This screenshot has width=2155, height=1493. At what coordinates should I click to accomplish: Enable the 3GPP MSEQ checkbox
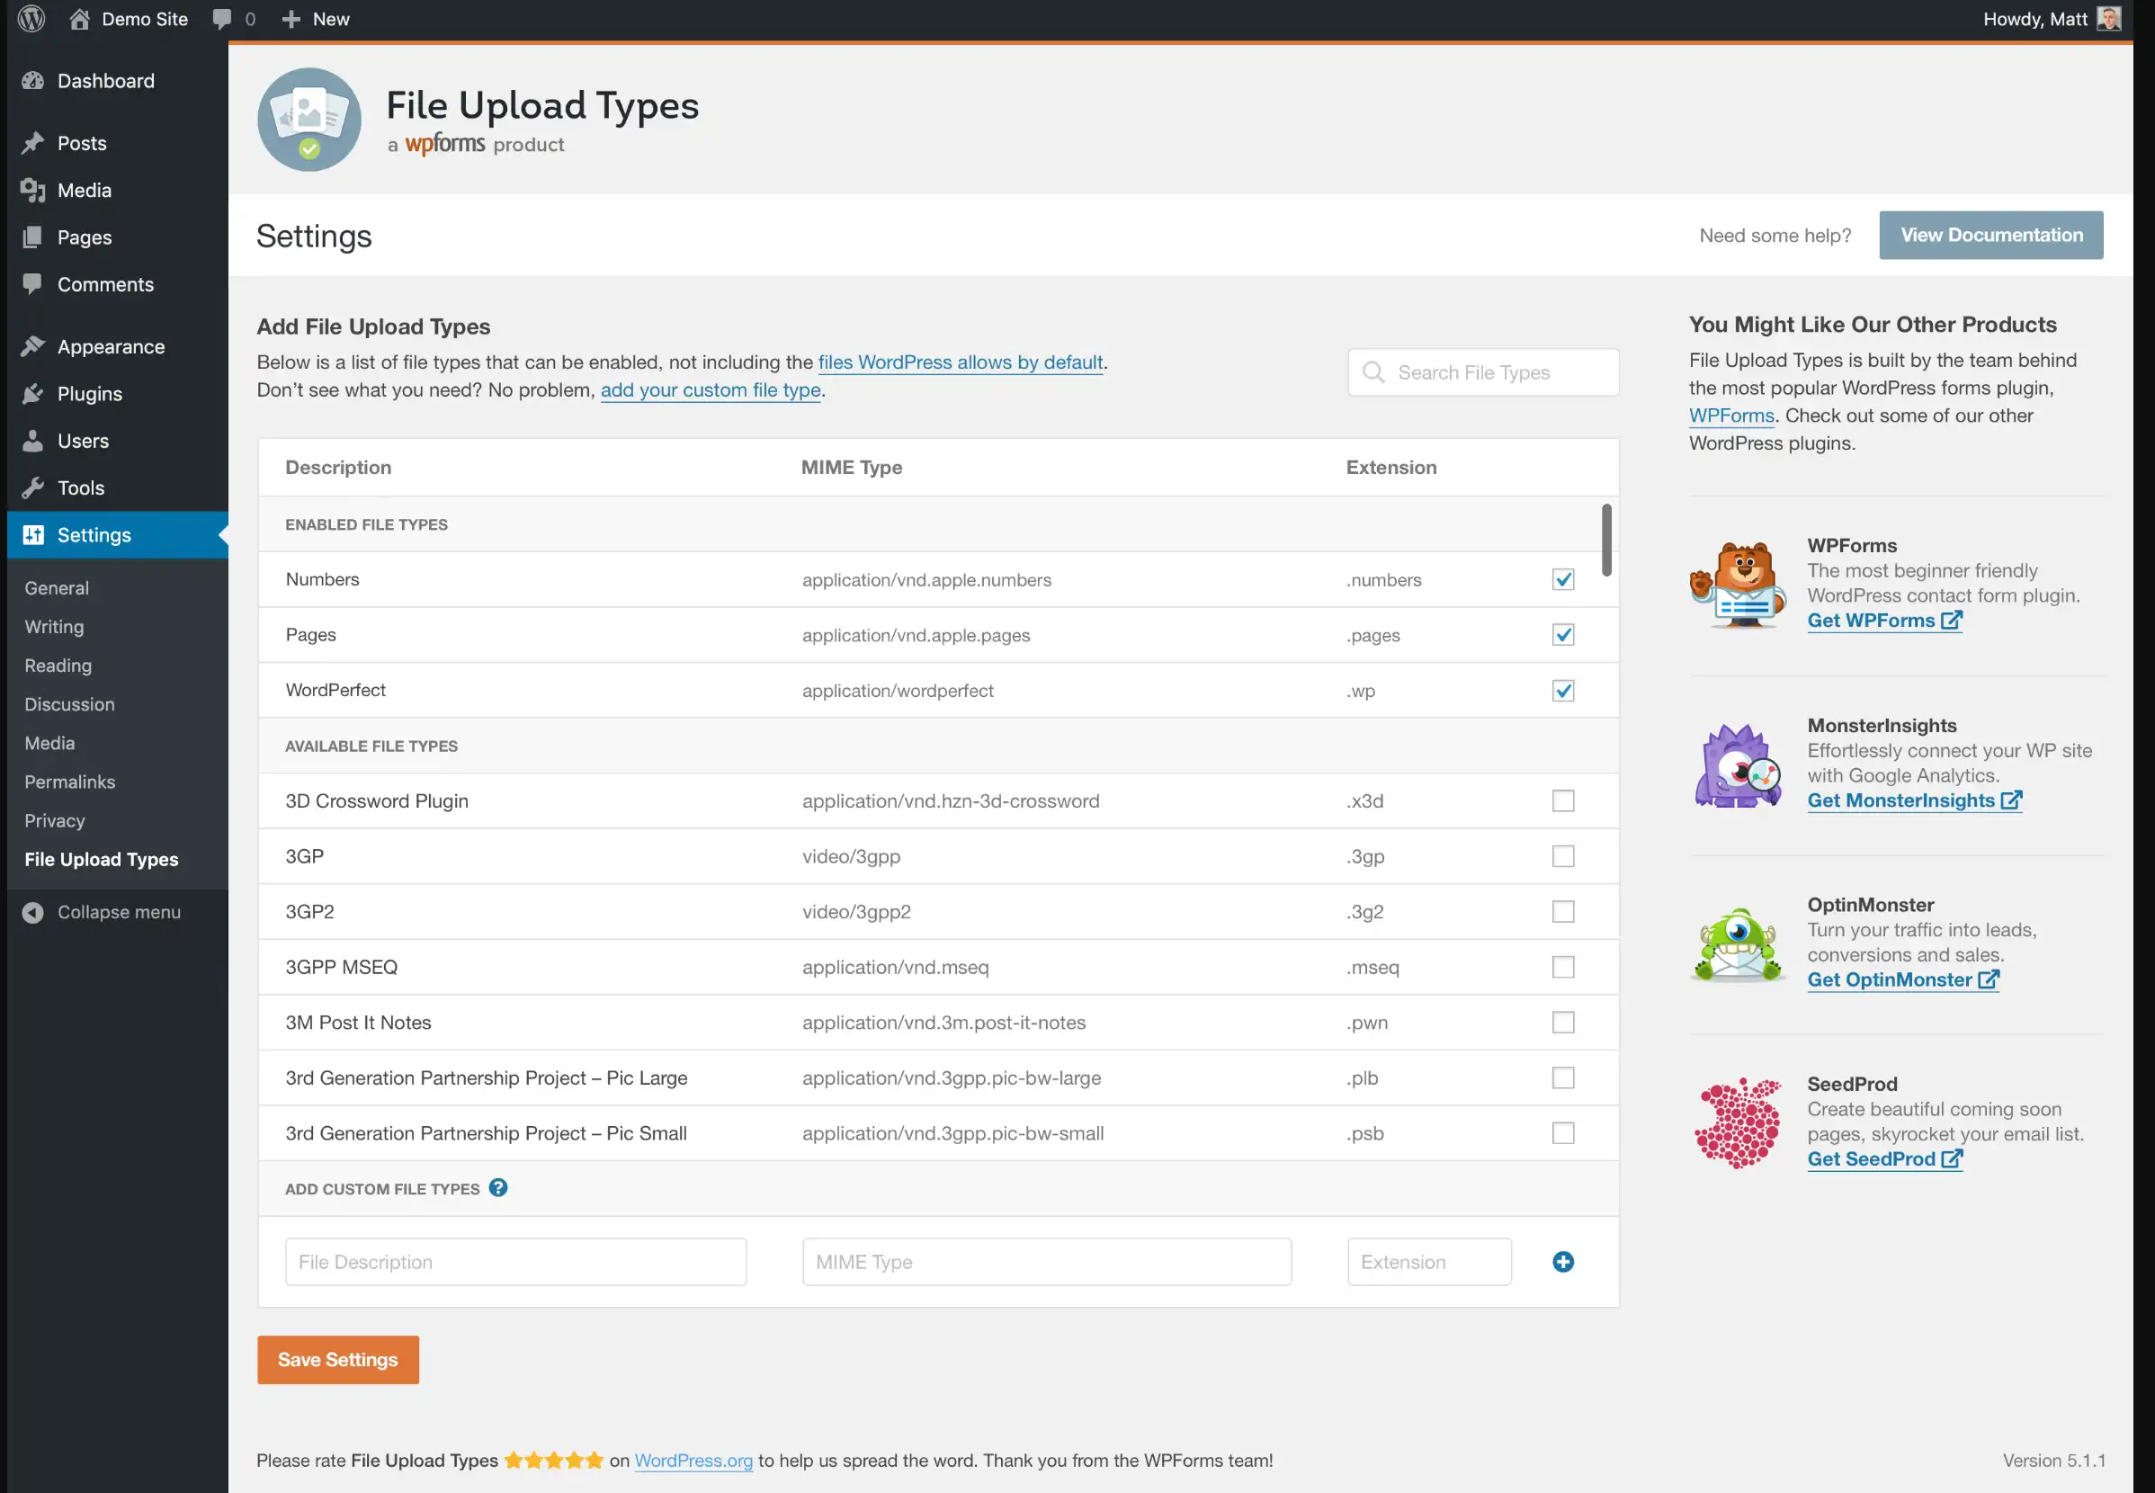click(x=1563, y=966)
